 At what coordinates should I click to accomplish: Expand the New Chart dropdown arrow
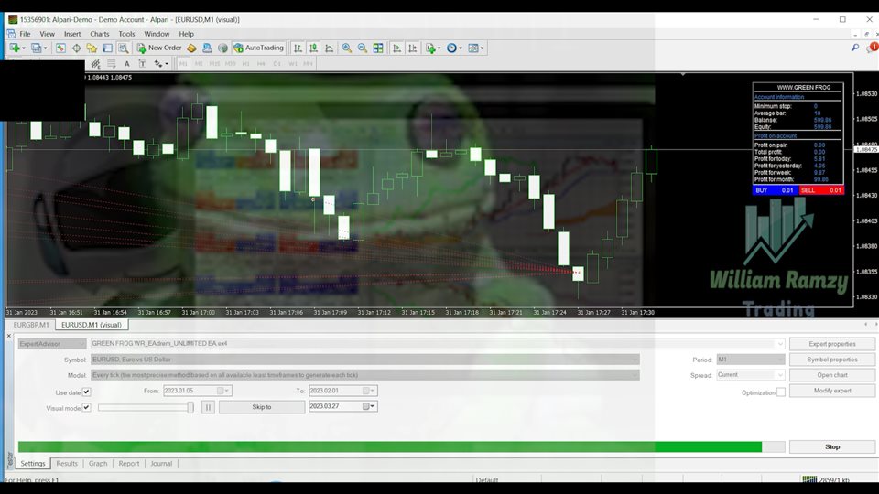(x=24, y=48)
